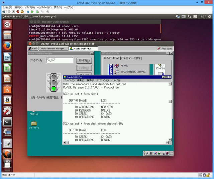
Task: Launch LibreOffice Writer from the launcher
Action: 7,57
